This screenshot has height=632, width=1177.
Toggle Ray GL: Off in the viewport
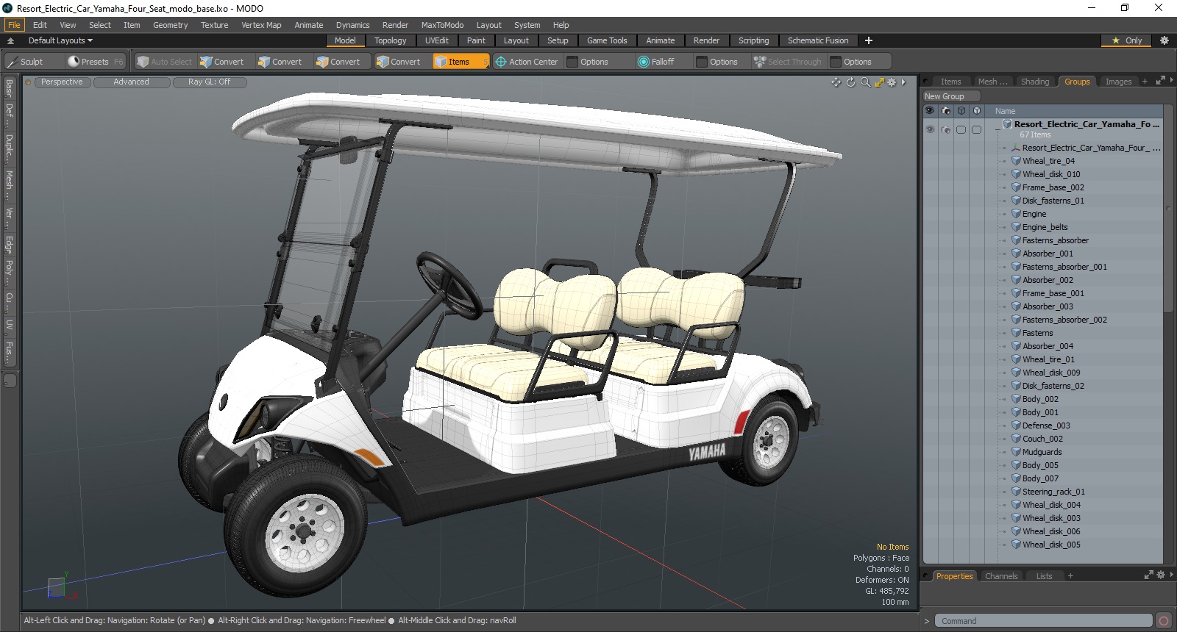point(210,82)
